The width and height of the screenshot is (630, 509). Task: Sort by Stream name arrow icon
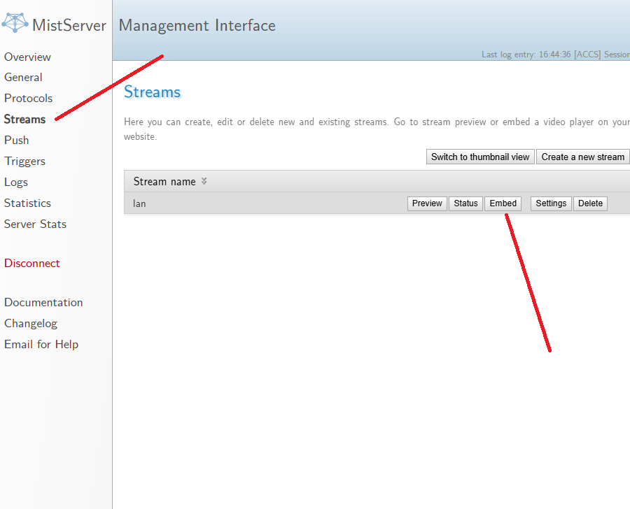[204, 182]
